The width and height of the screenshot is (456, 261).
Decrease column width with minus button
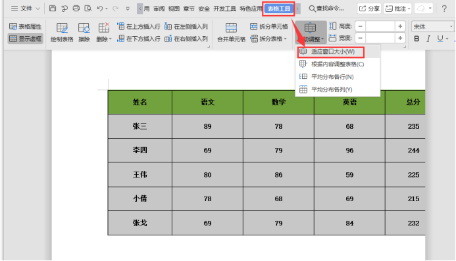(x=361, y=38)
